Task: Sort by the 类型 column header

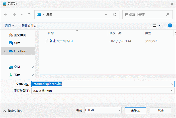Action: point(148,33)
